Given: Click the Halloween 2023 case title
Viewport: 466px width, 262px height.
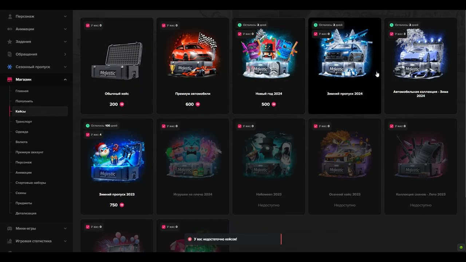Looking at the screenshot, I should point(269,194).
